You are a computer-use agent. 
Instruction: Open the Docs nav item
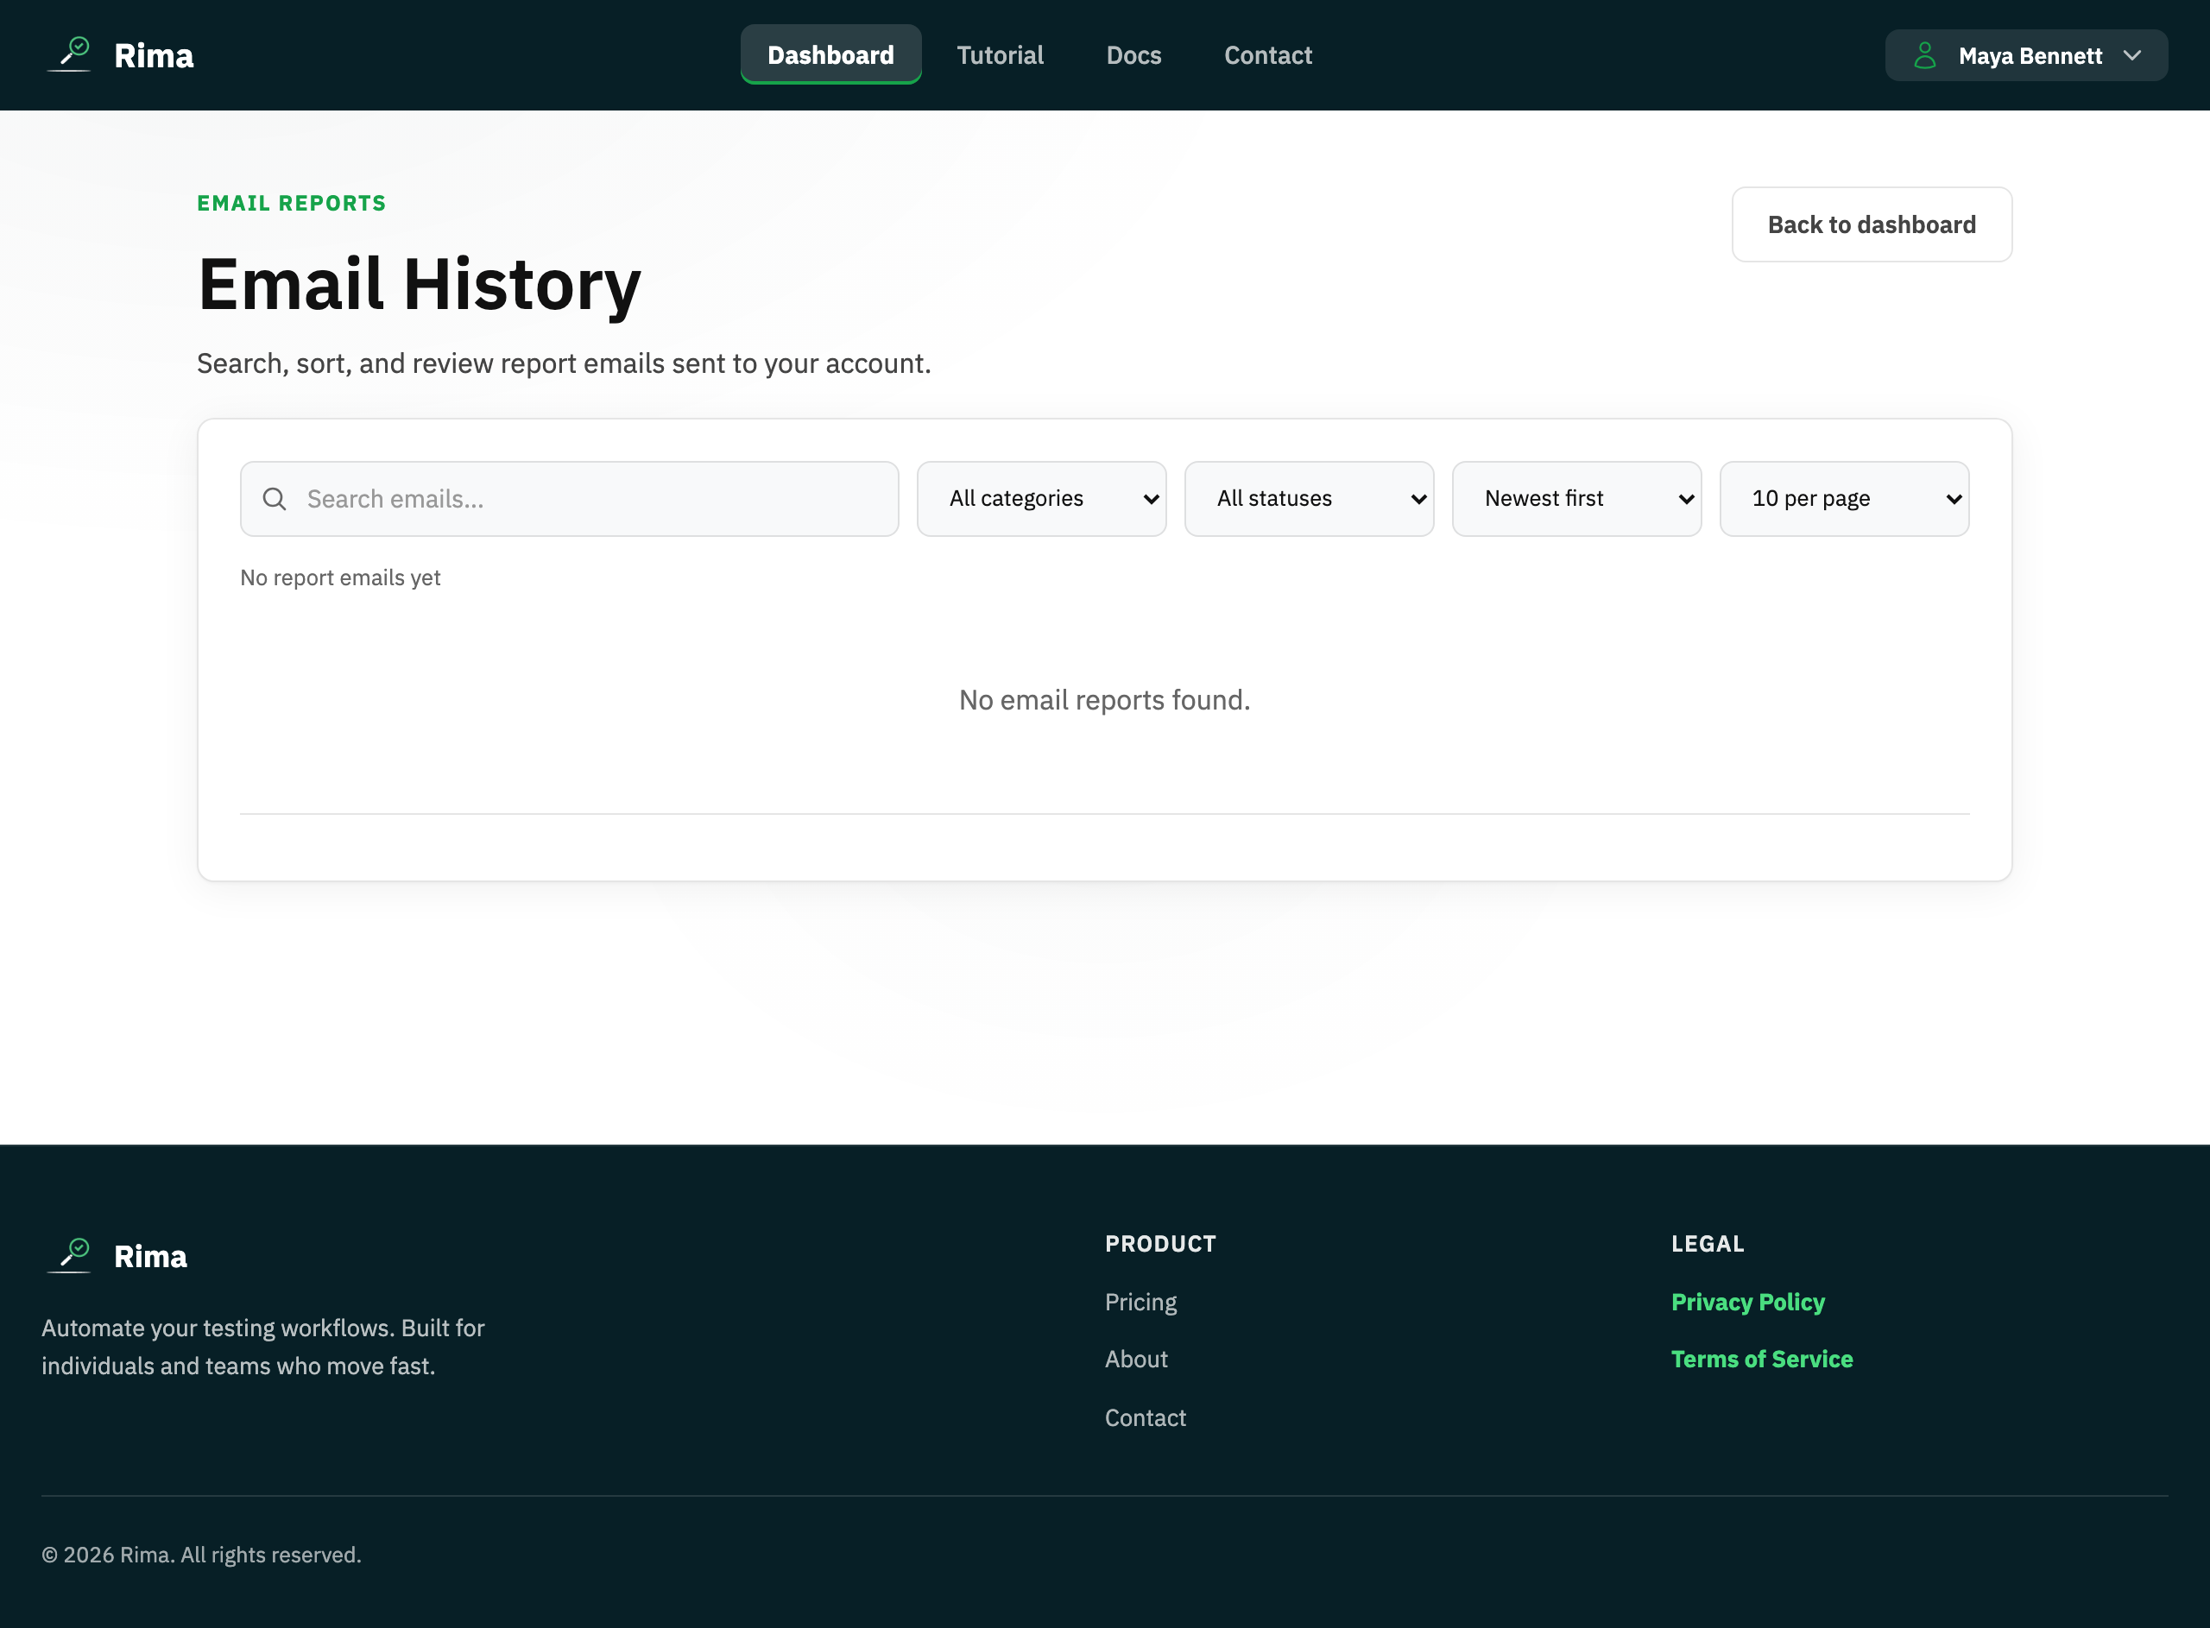point(1134,55)
